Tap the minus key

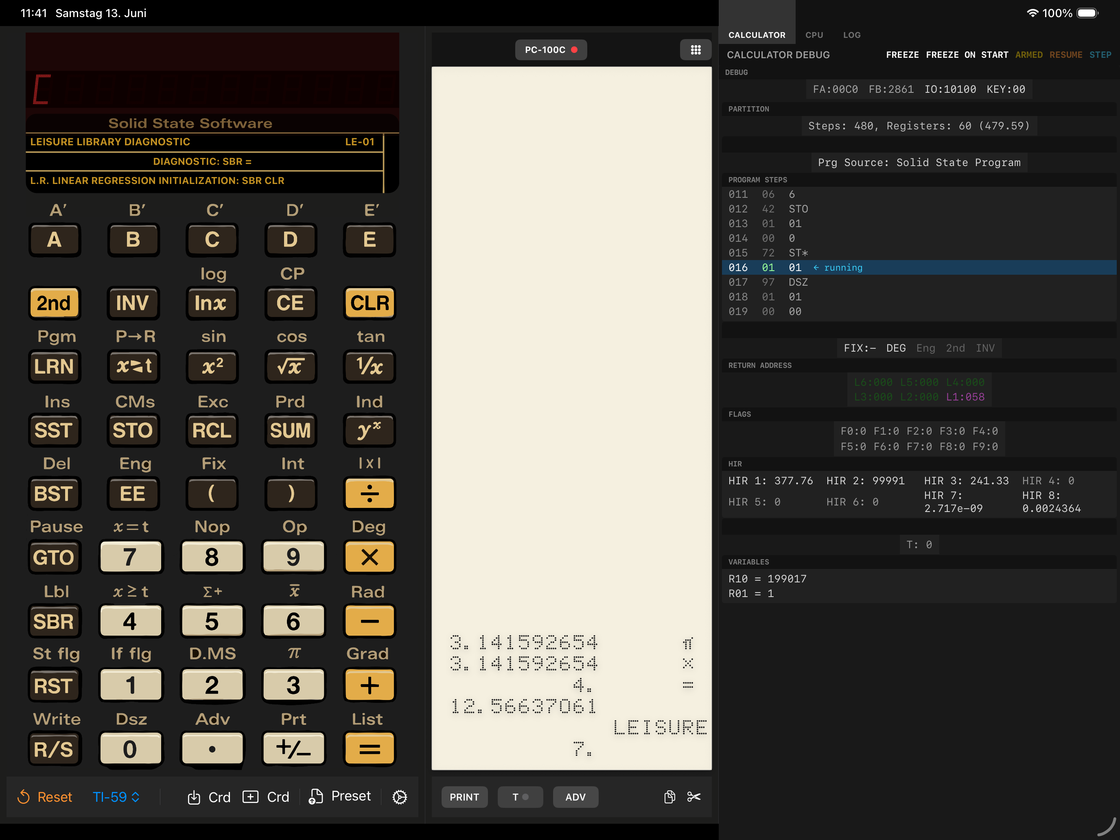click(369, 621)
